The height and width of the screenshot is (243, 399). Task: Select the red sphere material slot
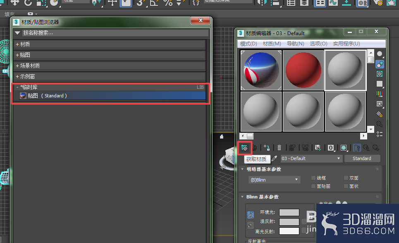pyautogui.click(x=303, y=70)
